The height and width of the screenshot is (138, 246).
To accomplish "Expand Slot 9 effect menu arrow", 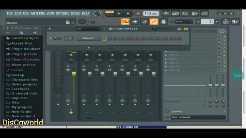I will (166, 66).
